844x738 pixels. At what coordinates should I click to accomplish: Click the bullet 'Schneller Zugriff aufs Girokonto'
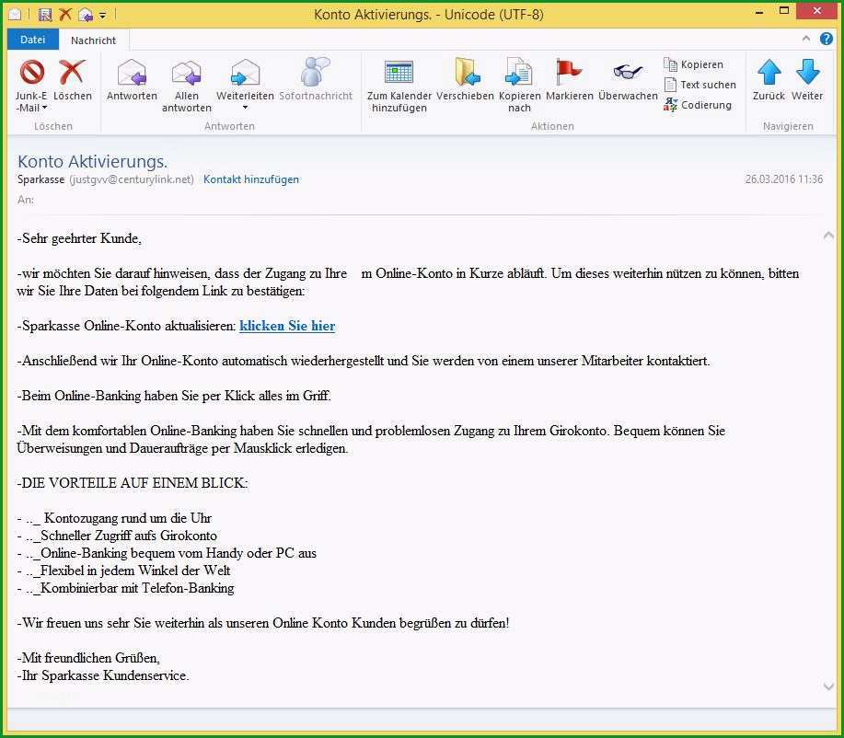(129, 536)
